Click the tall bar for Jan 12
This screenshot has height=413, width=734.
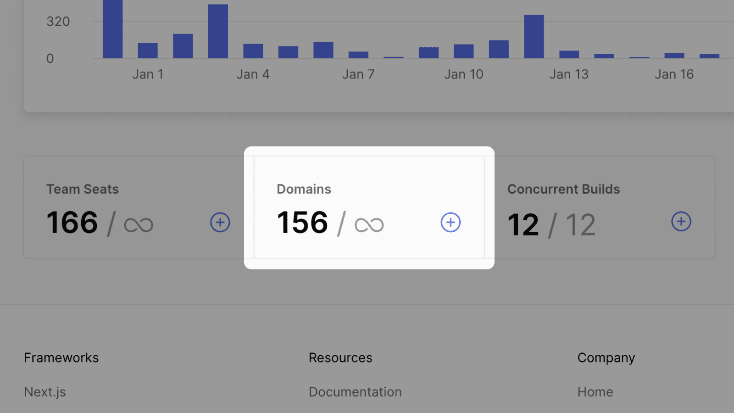534,37
